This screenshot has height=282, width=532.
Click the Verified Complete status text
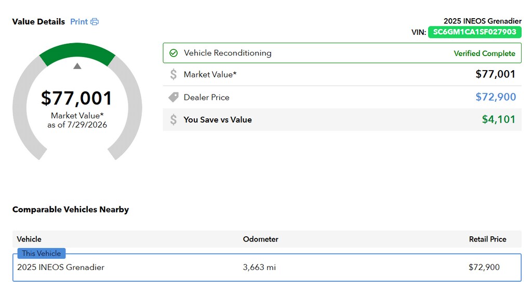pos(485,53)
